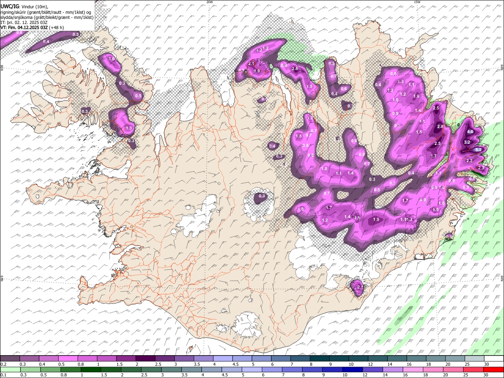Click the 0.2 label on snow scale

click(x=3, y=364)
